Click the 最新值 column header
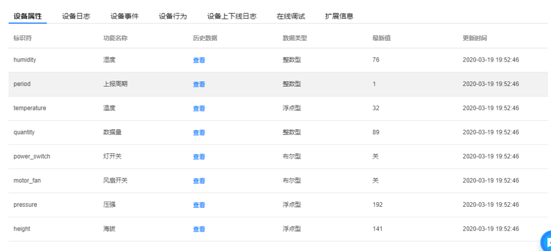The height and width of the screenshot is (251, 551). point(382,38)
